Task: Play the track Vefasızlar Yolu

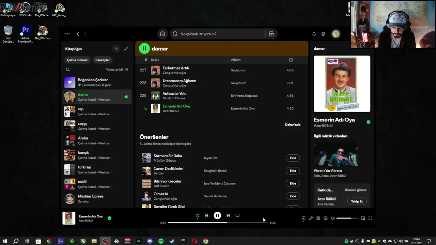Action: pos(174,94)
